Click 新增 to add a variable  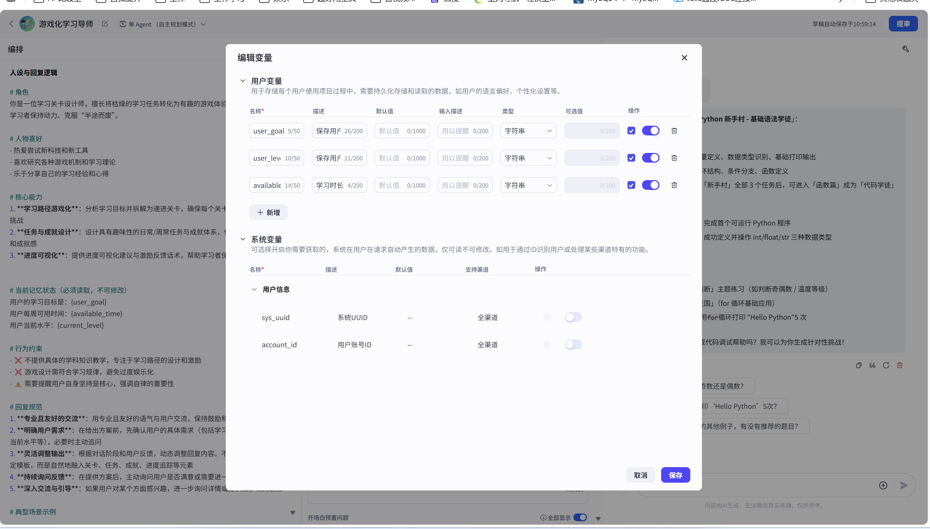coord(269,213)
